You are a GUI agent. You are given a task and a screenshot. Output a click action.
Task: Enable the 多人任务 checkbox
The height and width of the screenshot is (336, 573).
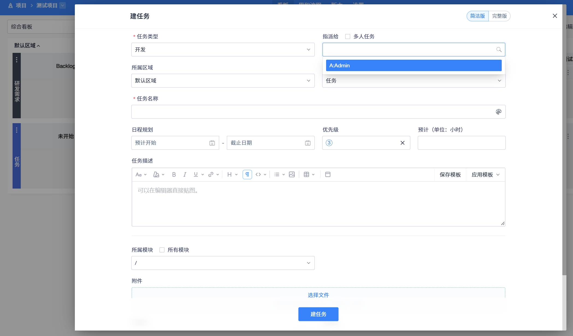tap(348, 37)
